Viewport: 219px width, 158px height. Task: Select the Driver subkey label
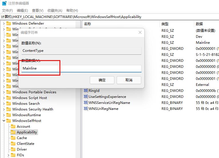tap(22, 149)
